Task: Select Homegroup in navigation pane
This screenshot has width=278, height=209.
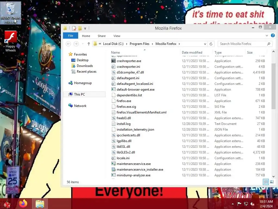Action: (83, 83)
